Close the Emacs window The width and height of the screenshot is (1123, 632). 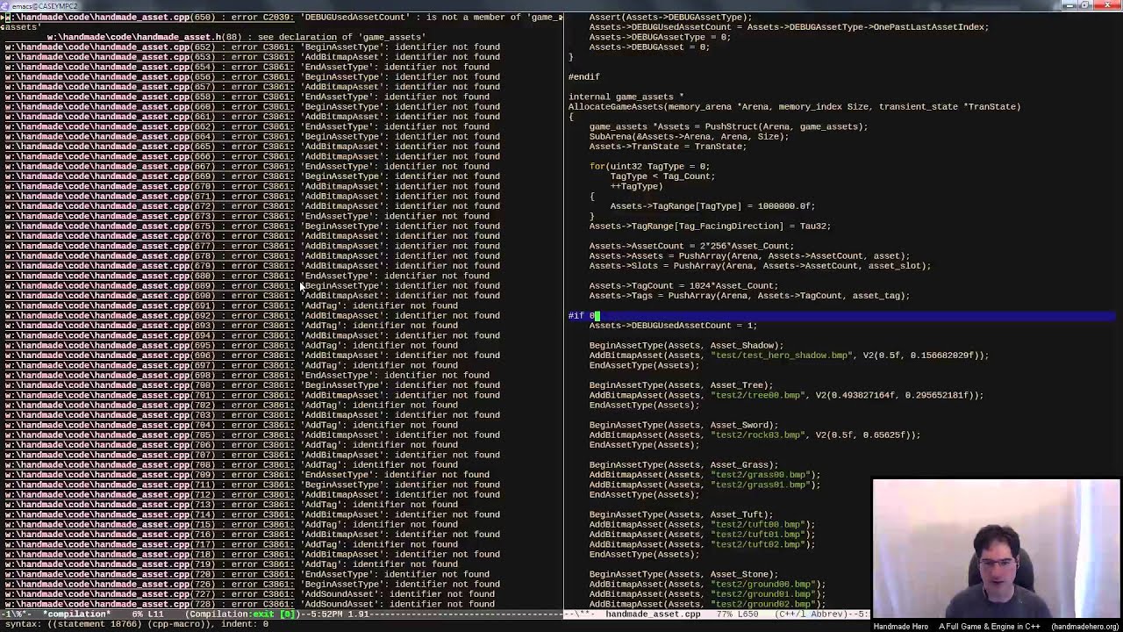point(1106,5)
